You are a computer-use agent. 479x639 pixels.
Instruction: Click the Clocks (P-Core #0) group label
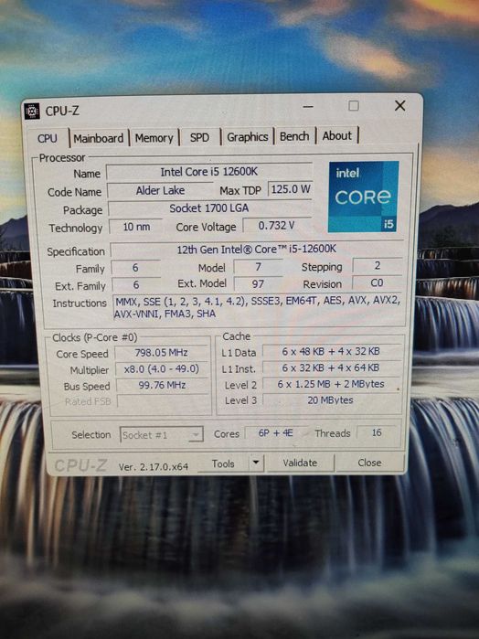coord(95,338)
